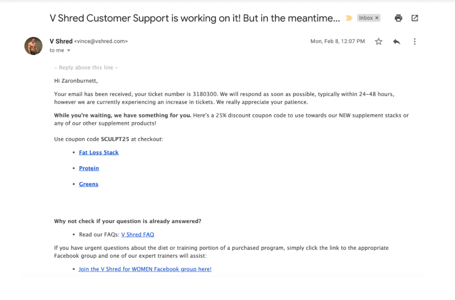Click the sender name V Shred
Viewport: 455px width, 300px height.
click(x=61, y=41)
